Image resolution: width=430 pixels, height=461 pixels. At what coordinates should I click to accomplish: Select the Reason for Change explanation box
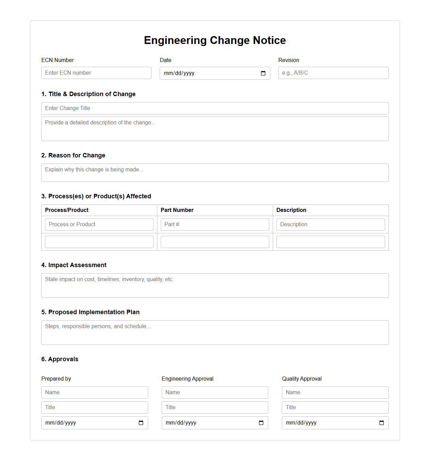(214, 172)
